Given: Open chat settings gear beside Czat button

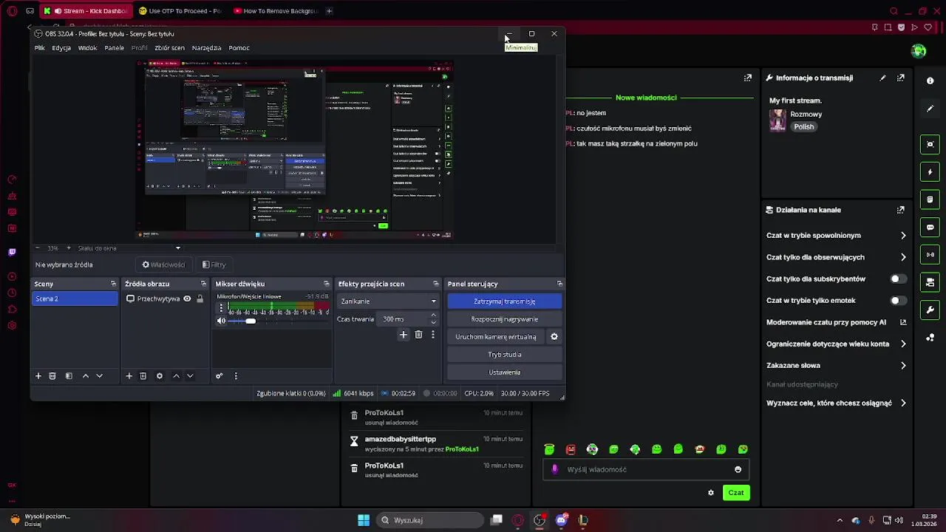Looking at the screenshot, I should coord(711,493).
